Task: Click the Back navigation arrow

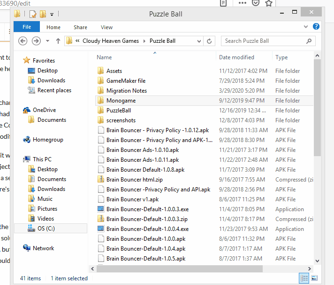Action: pyautogui.click(x=23, y=41)
